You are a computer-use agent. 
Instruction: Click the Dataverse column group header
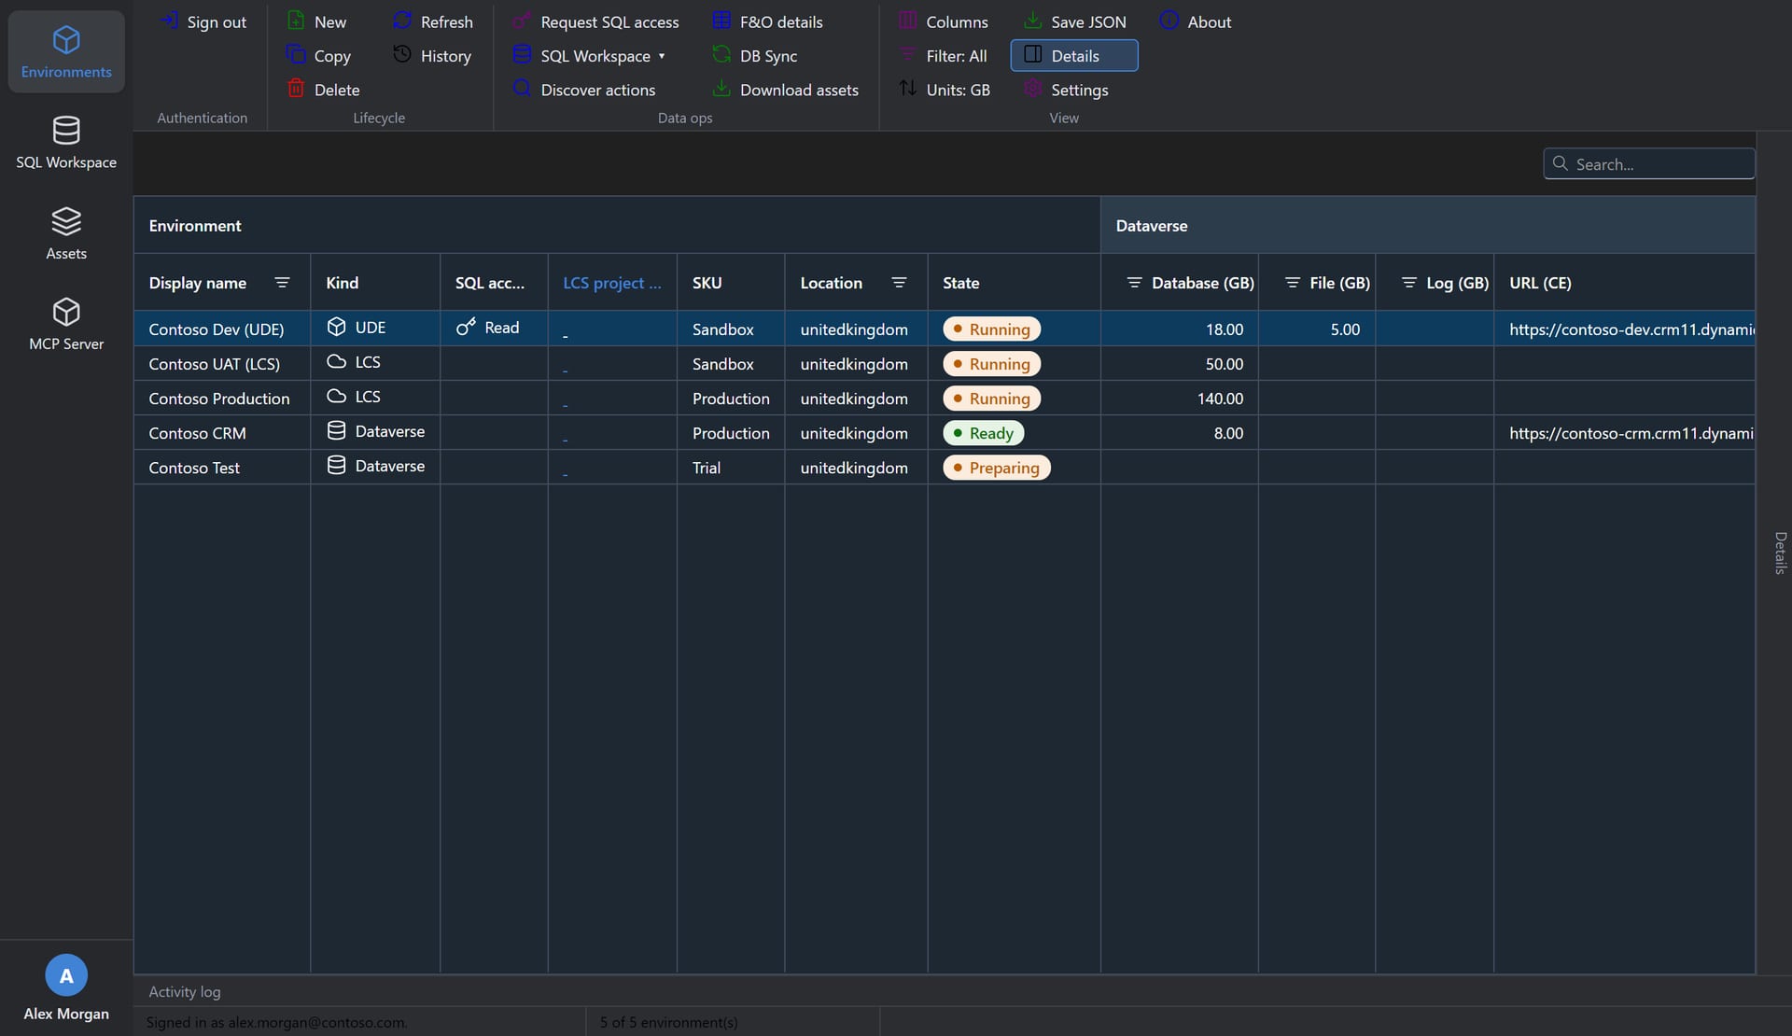coord(1428,225)
